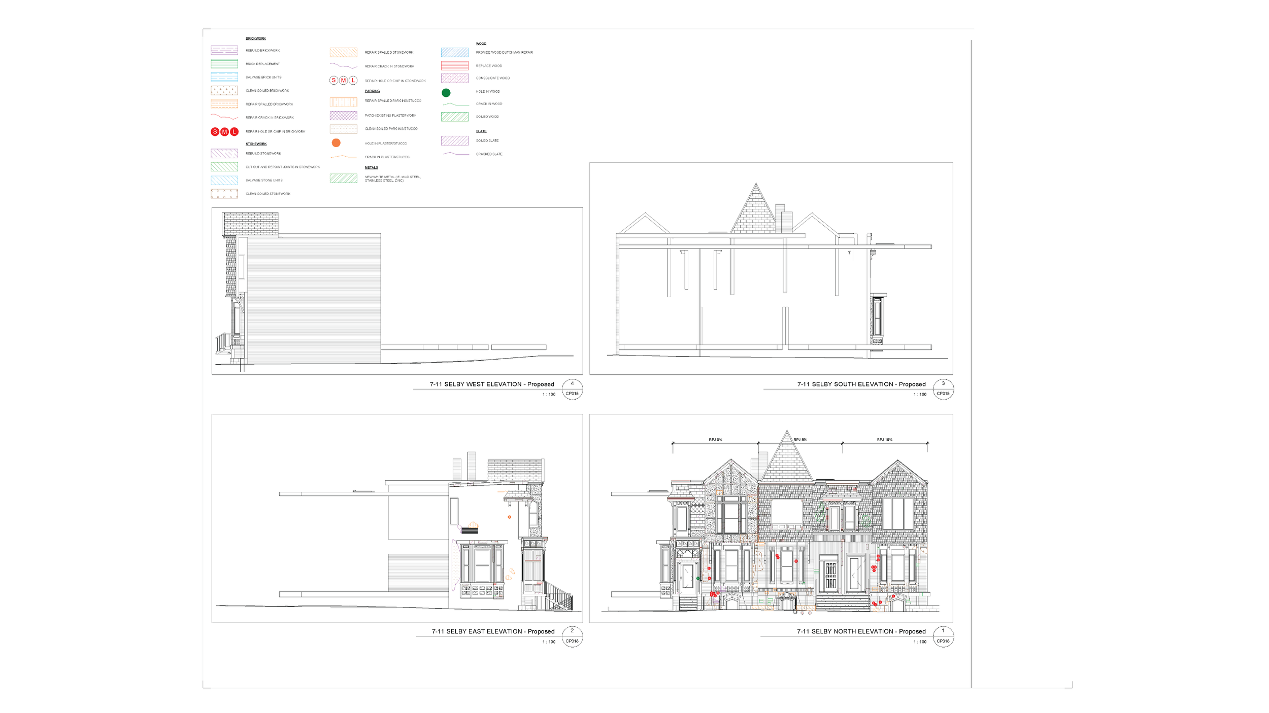
Task: Click the green Hole in Wood circle symbol
Action: (446, 93)
